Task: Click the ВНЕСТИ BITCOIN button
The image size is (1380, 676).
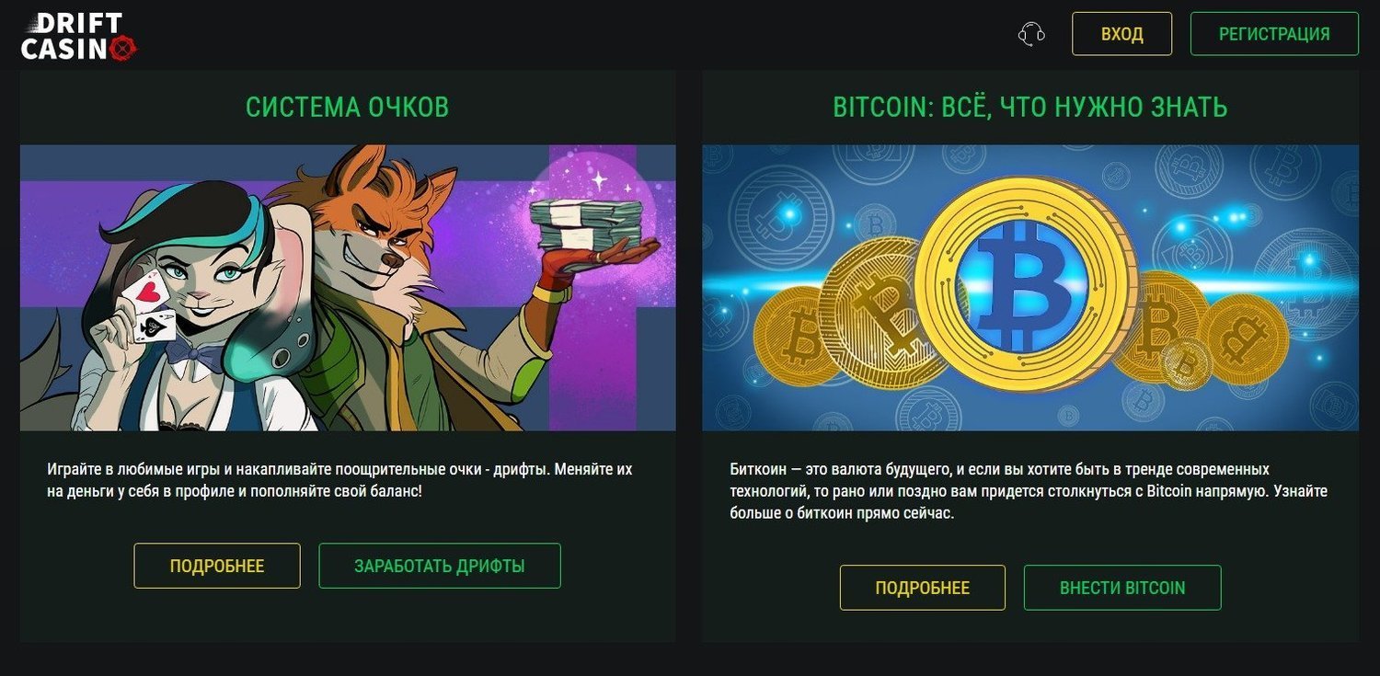Action: 1122,588
